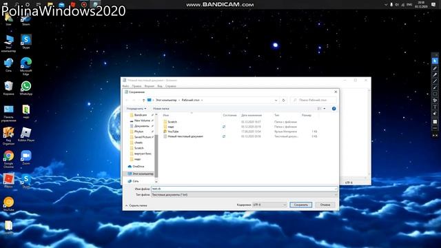Open the Правка (Edit) menu in Notepad
Viewport: 441px width, 248px height.
pos(136,86)
